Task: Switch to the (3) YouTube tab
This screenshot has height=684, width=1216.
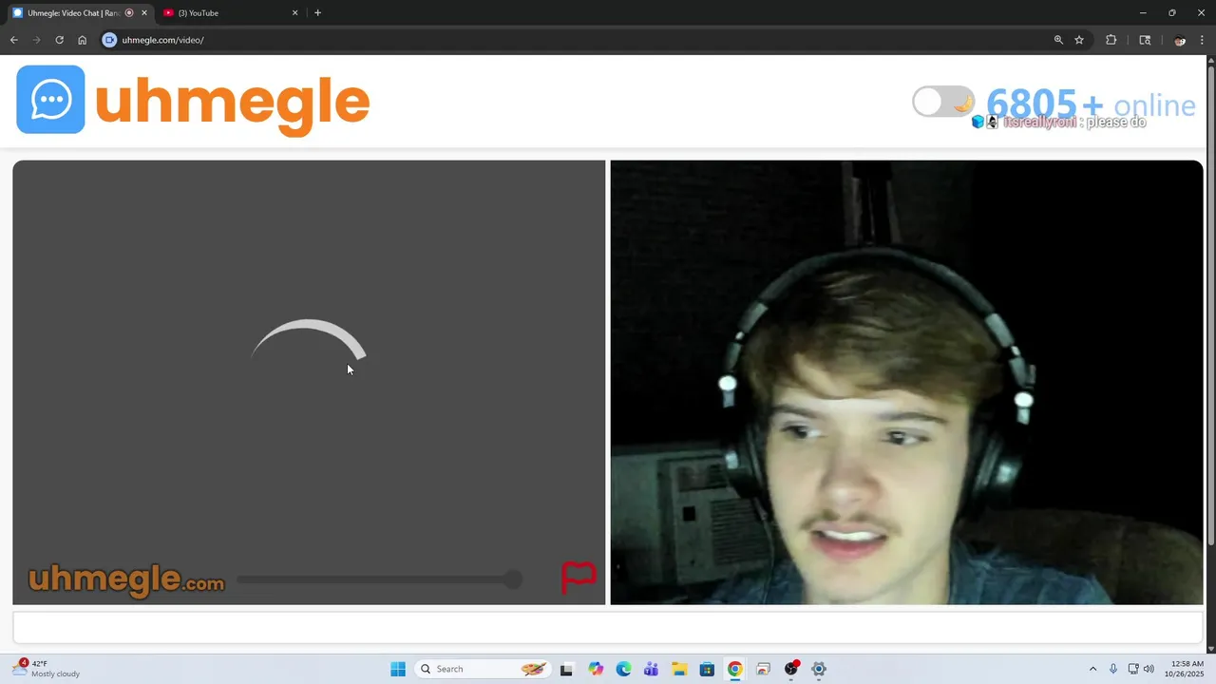Action: (228, 13)
